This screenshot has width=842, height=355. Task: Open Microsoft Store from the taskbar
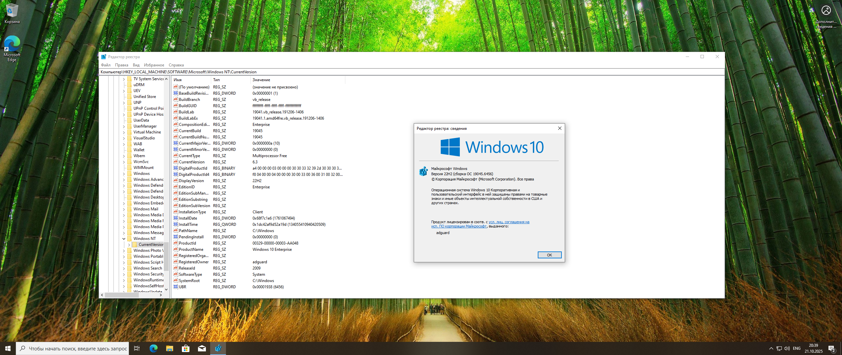(x=186, y=348)
